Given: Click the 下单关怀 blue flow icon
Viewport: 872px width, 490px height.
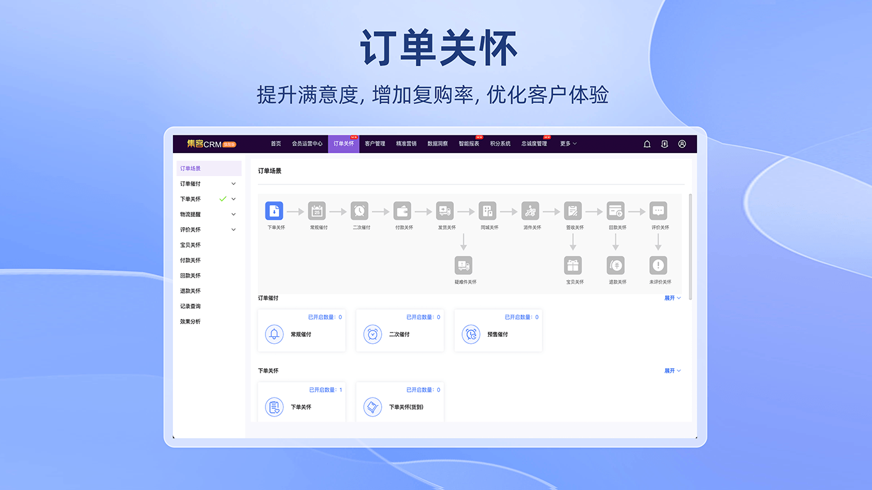Looking at the screenshot, I should tap(274, 211).
